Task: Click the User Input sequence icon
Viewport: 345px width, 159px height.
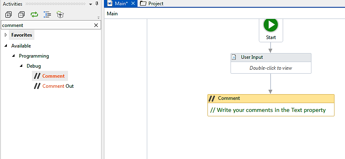Action: pyautogui.click(x=234, y=58)
